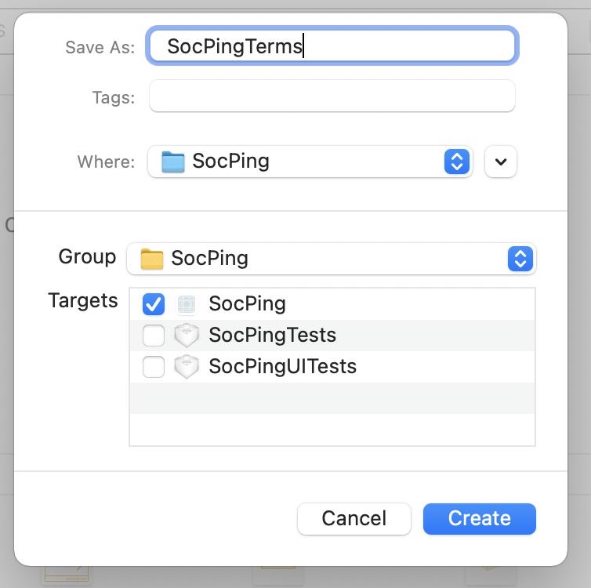
Task: Click the blue folder icon beside Where
Action: 172,162
